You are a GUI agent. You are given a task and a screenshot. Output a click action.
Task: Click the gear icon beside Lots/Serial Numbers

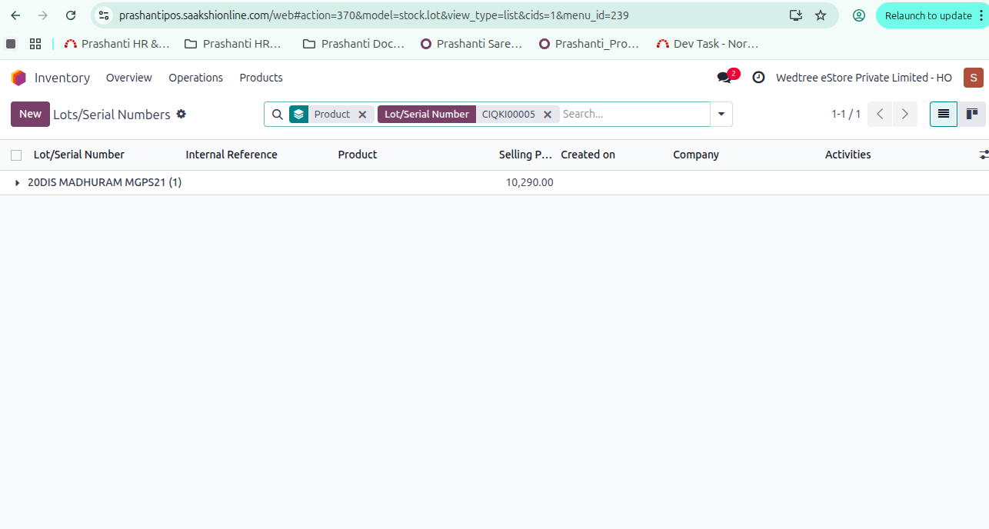[x=181, y=114]
